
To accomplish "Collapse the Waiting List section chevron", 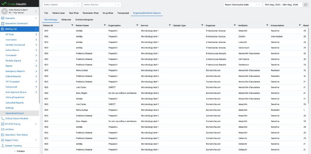I will (x=36, y=29).
